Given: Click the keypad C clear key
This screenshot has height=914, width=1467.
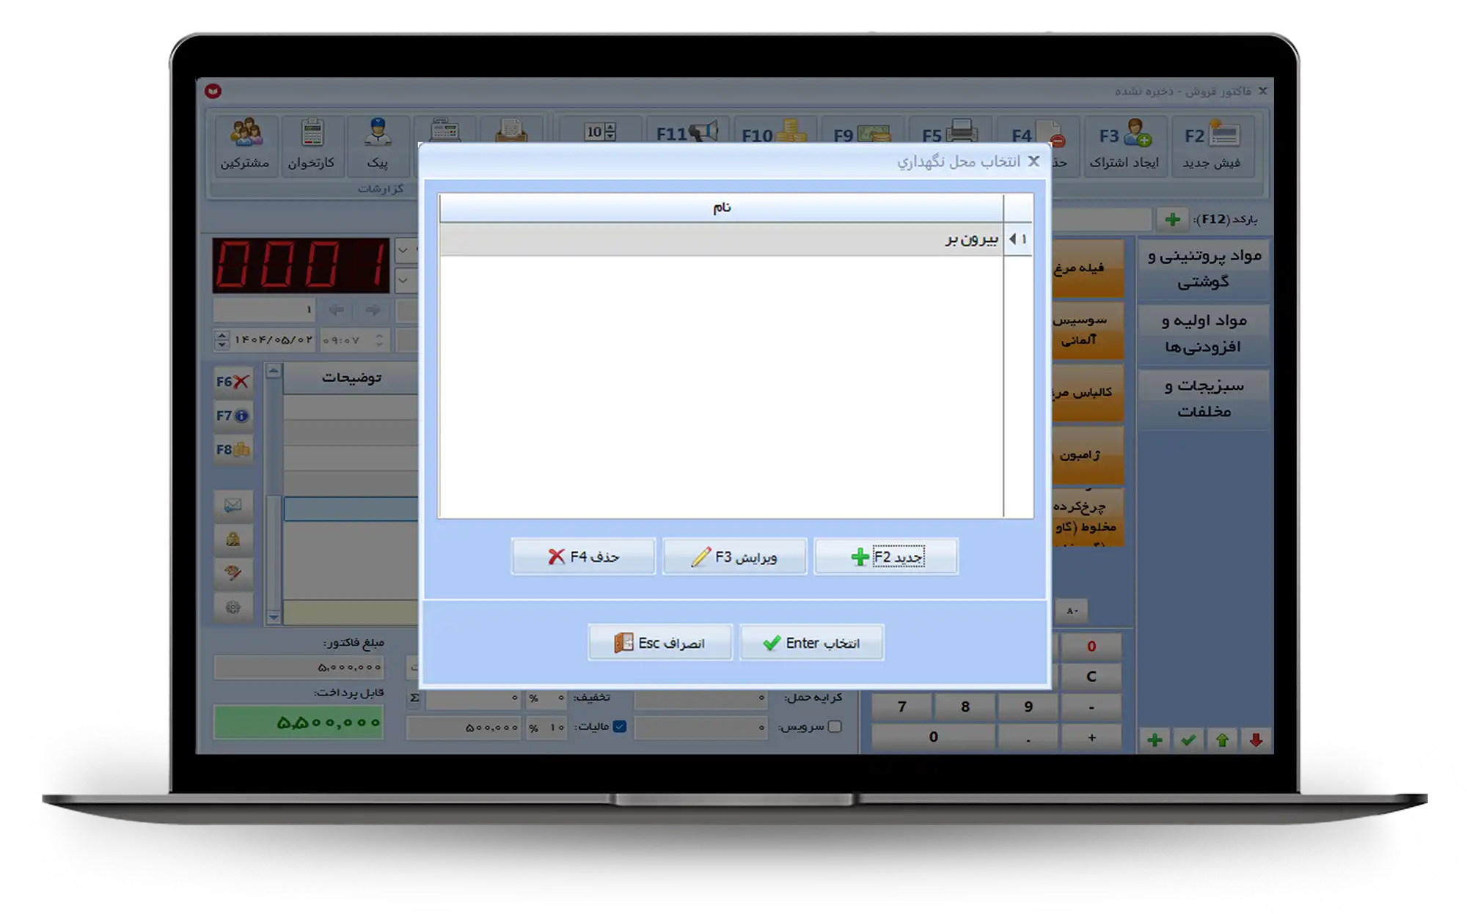Looking at the screenshot, I should click(1091, 677).
